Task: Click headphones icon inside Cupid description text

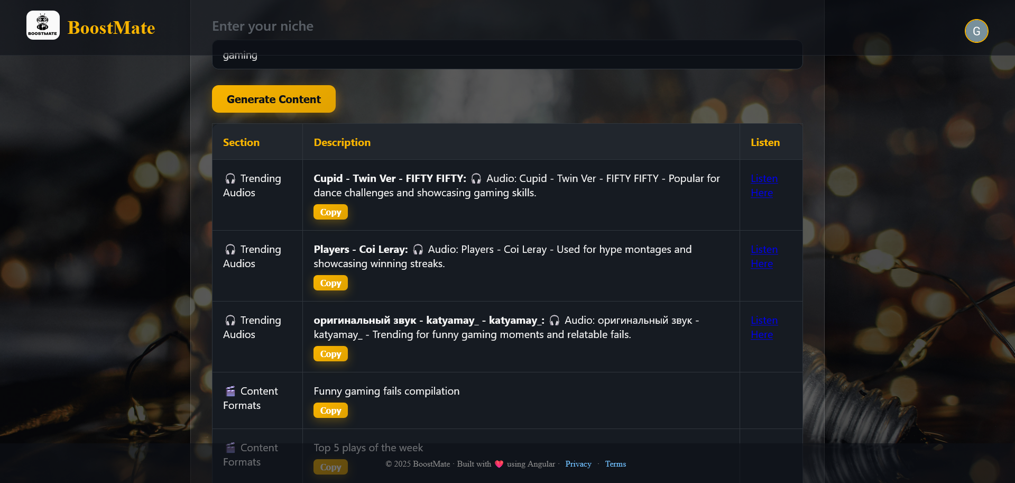Action: [x=476, y=179]
